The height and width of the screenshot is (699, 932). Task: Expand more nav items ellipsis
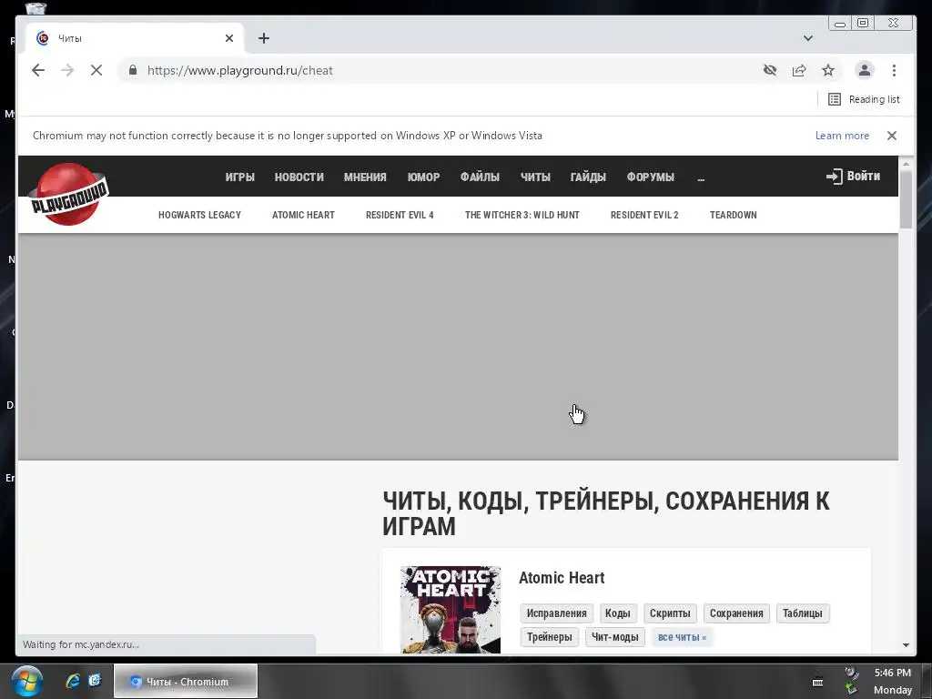tap(701, 177)
